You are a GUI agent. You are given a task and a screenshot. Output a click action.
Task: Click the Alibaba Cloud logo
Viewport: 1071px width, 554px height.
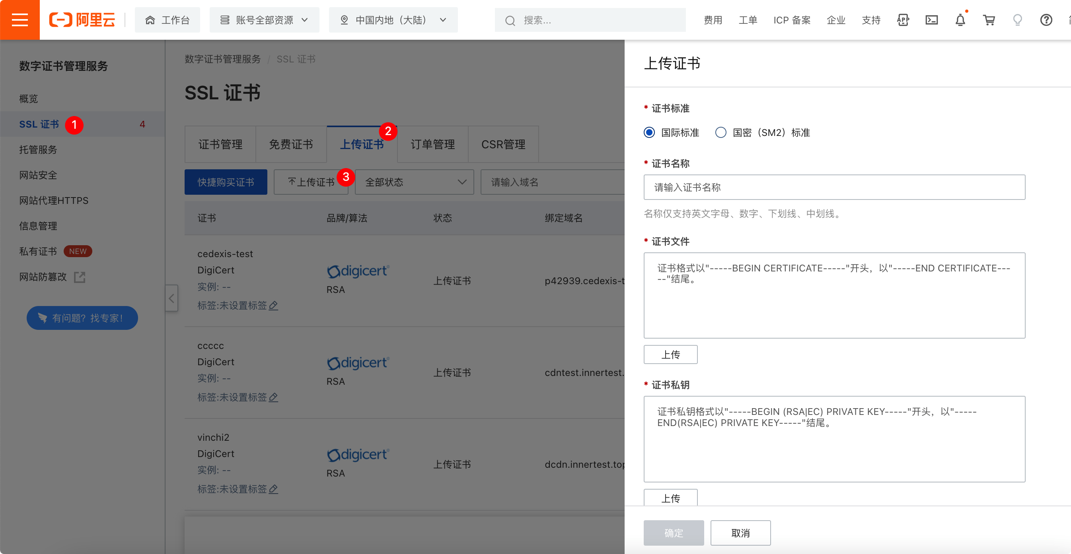[82, 19]
